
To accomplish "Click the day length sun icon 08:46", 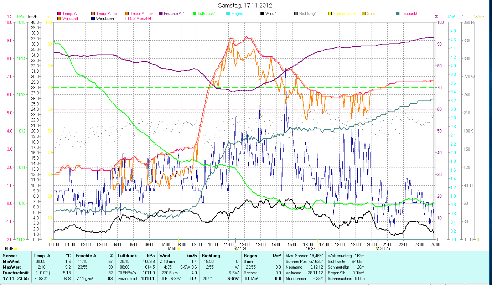I will (16, 249).
